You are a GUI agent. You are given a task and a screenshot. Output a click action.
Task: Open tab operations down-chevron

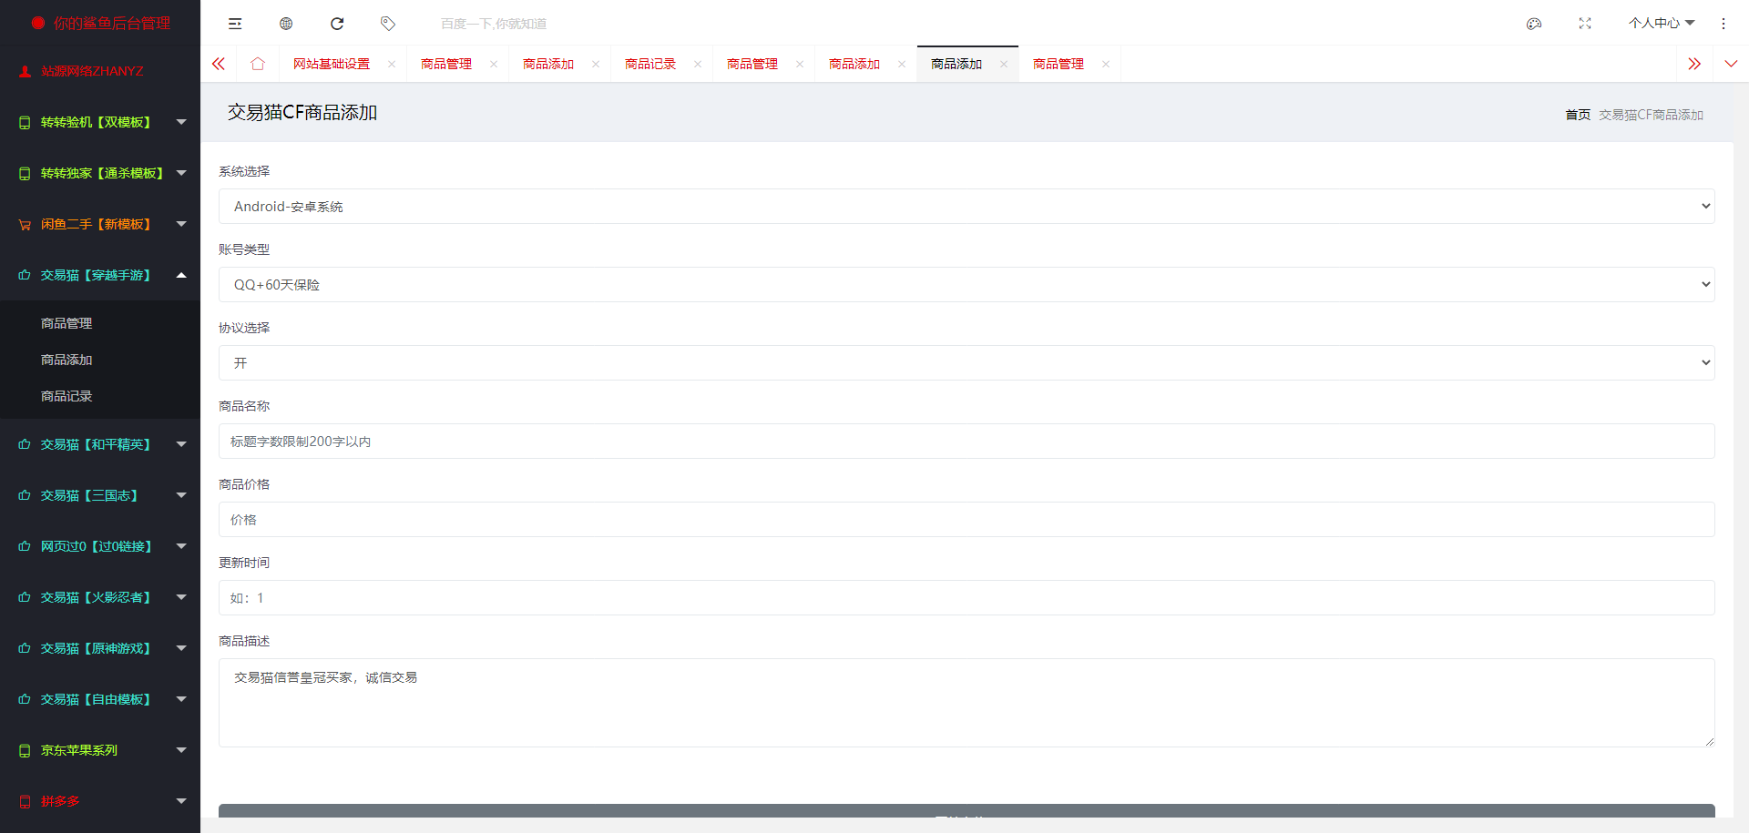pyautogui.click(x=1731, y=64)
